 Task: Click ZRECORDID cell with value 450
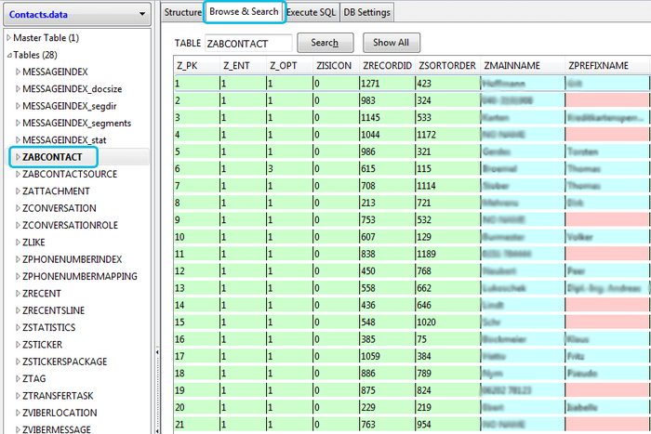(388, 271)
